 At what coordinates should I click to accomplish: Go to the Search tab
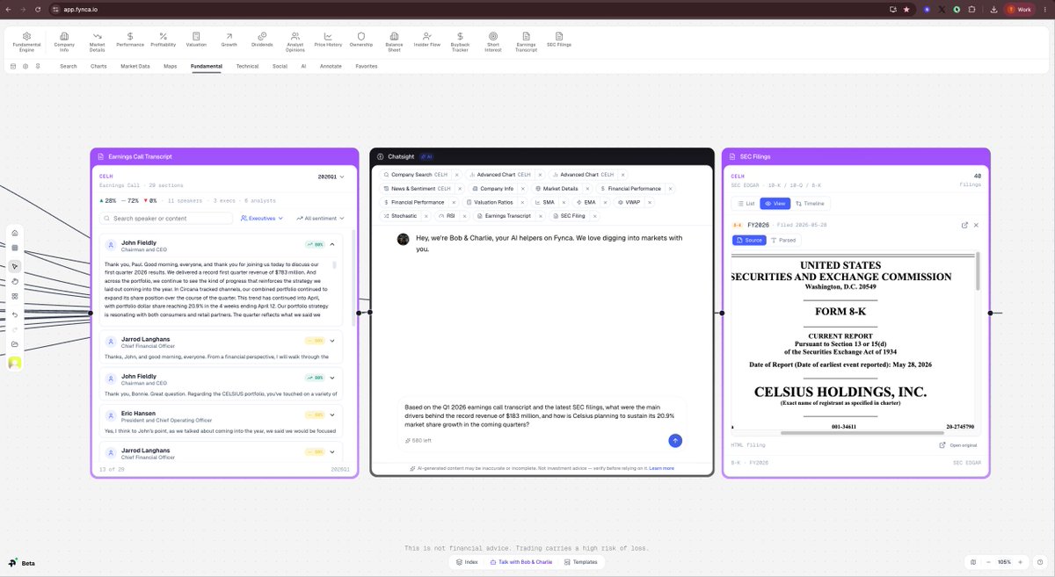[x=69, y=66]
